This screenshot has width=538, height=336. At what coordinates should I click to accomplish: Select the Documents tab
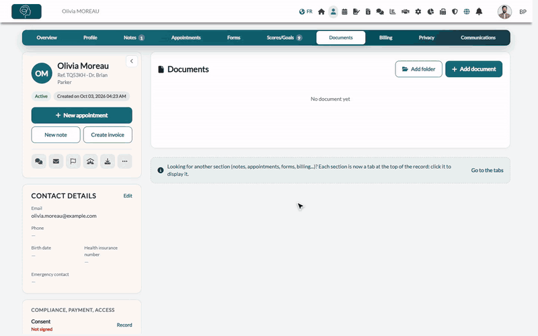(341, 38)
